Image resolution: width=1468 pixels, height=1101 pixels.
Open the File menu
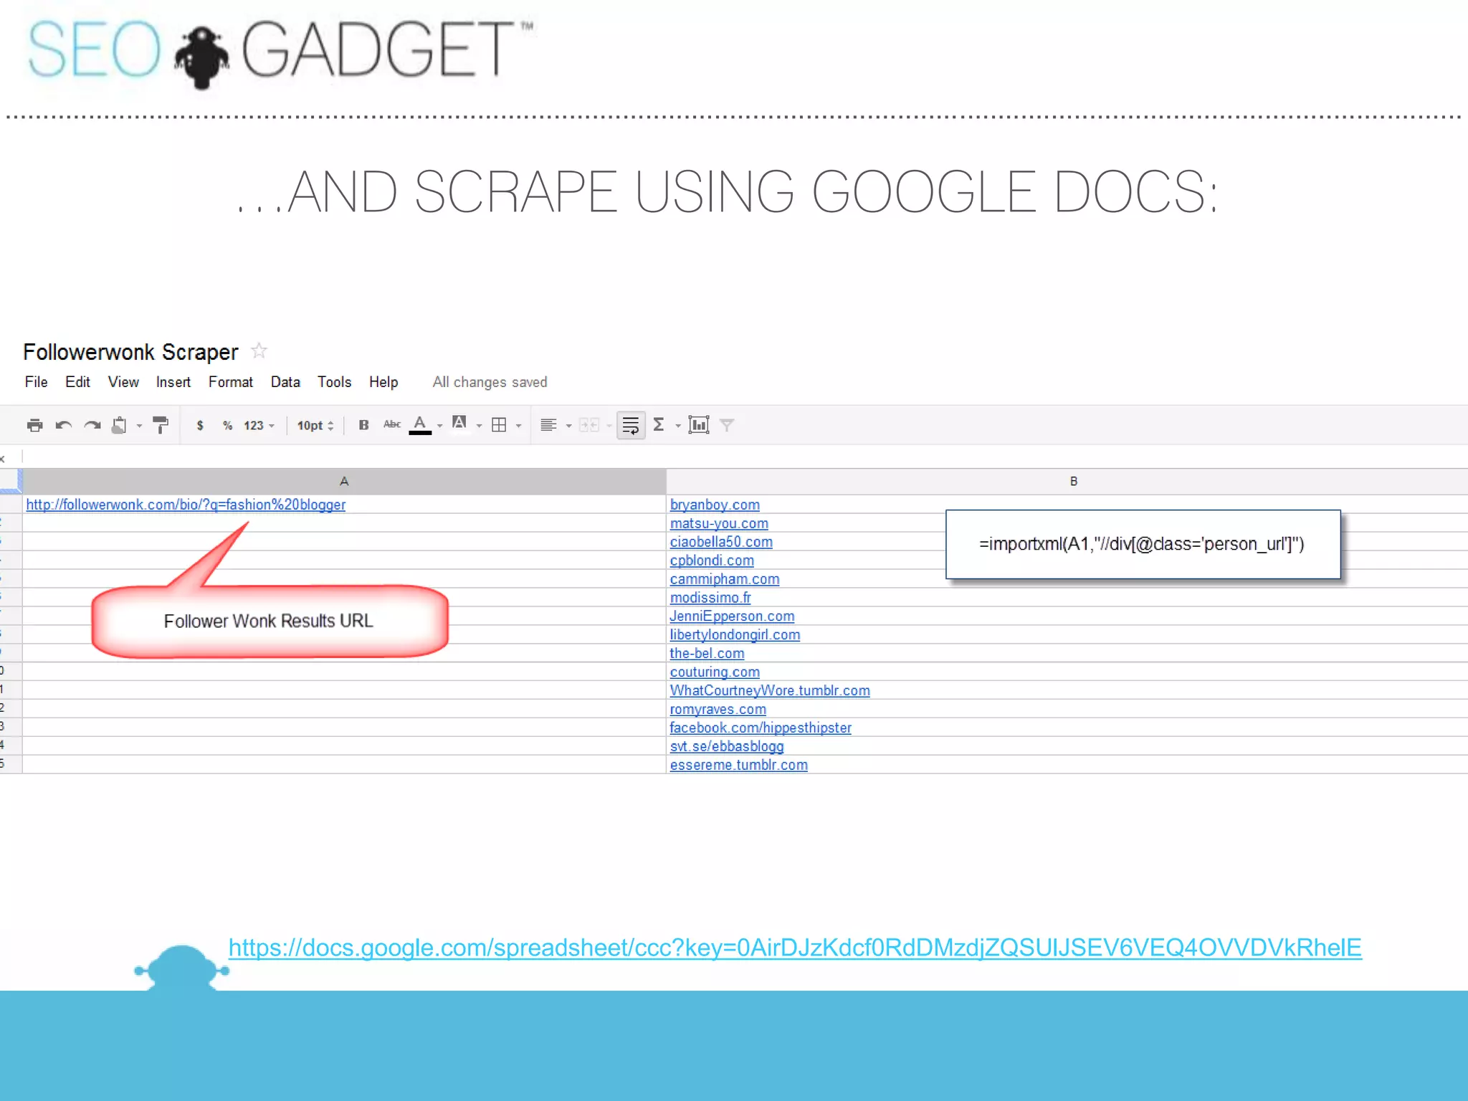(37, 382)
